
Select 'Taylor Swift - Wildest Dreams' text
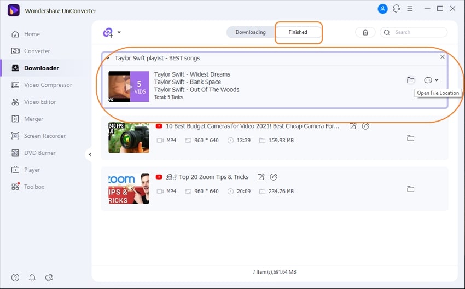192,74
